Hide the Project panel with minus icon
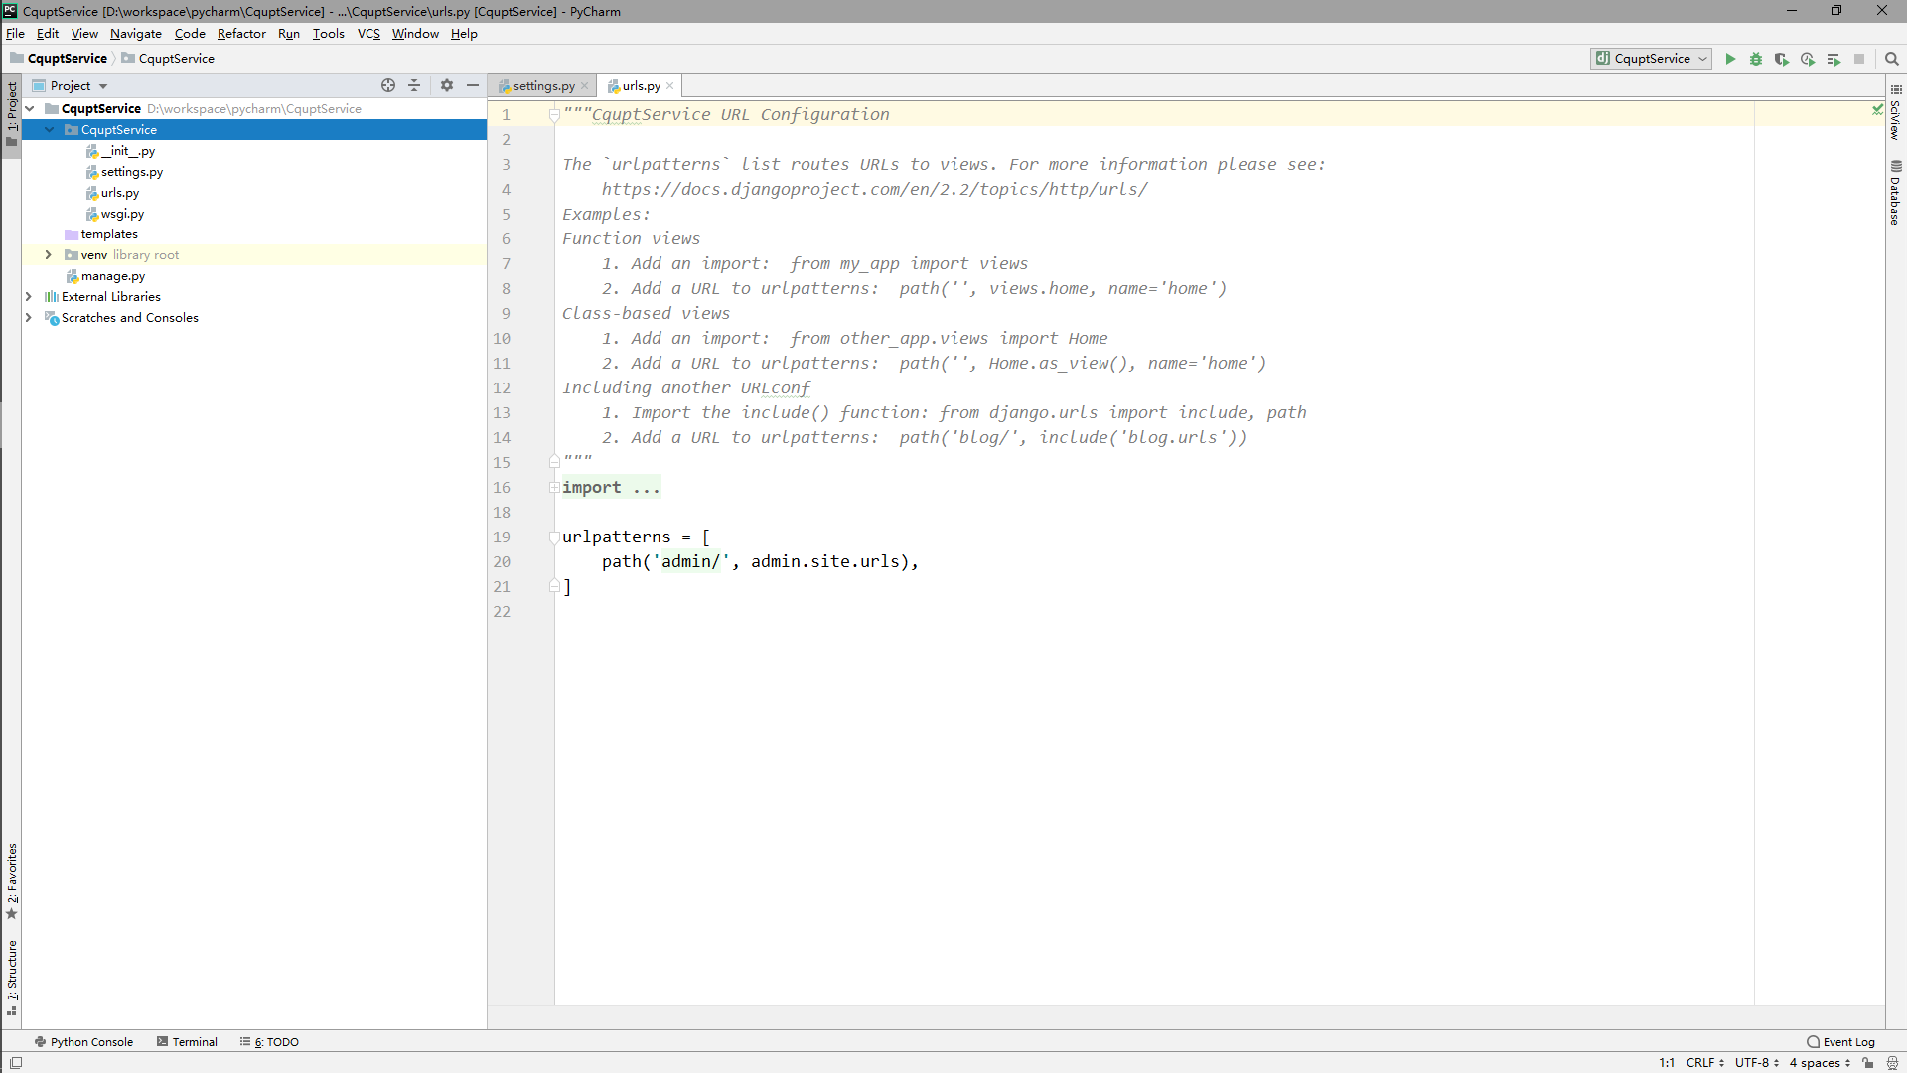This screenshot has width=1907, height=1073. [473, 86]
